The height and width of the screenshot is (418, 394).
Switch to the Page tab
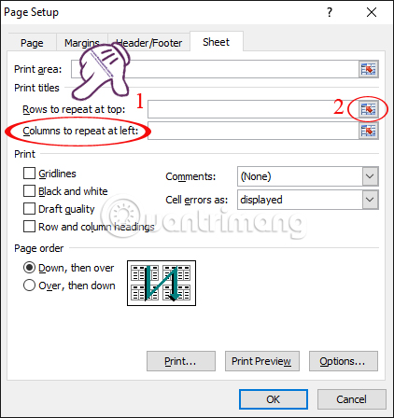(32, 43)
